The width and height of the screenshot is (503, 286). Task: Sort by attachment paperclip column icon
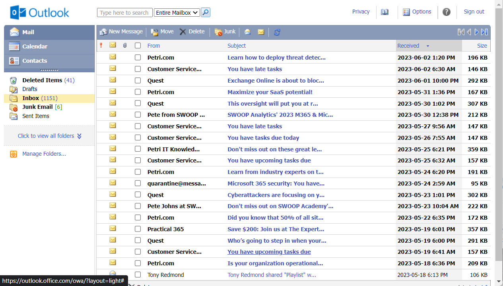pyautogui.click(x=125, y=45)
